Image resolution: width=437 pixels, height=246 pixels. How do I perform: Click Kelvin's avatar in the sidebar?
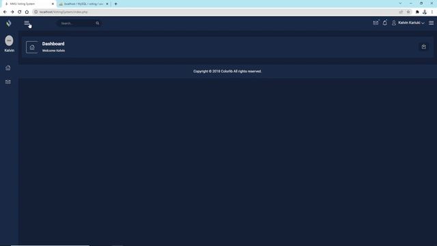tap(9, 41)
